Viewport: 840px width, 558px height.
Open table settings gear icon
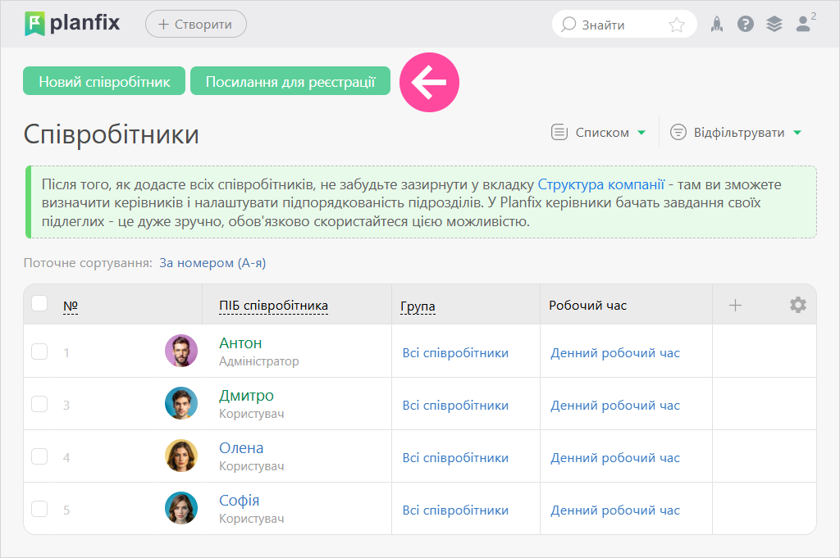(797, 305)
